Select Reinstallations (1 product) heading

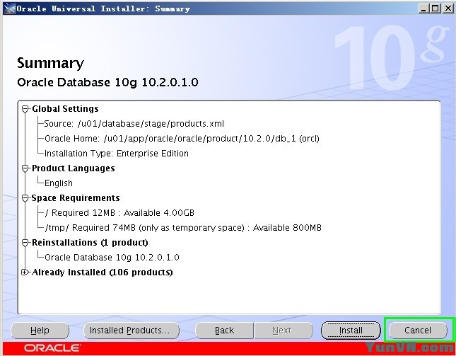90,243
